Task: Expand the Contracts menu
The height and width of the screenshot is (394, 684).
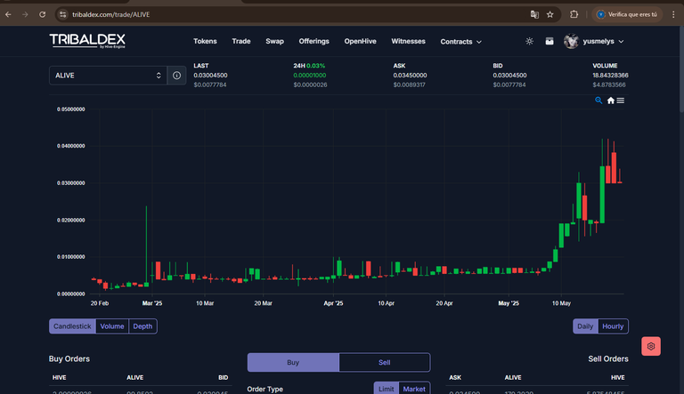Action: coord(460,42)
